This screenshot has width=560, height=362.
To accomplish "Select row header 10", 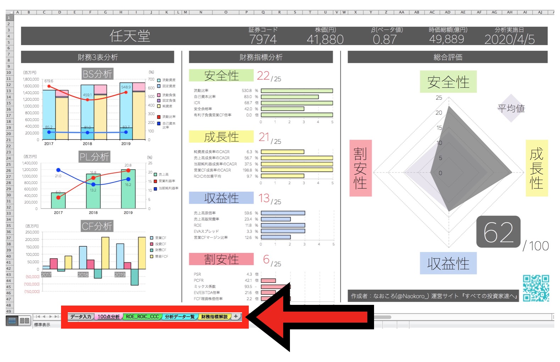I will coord(9,72).
